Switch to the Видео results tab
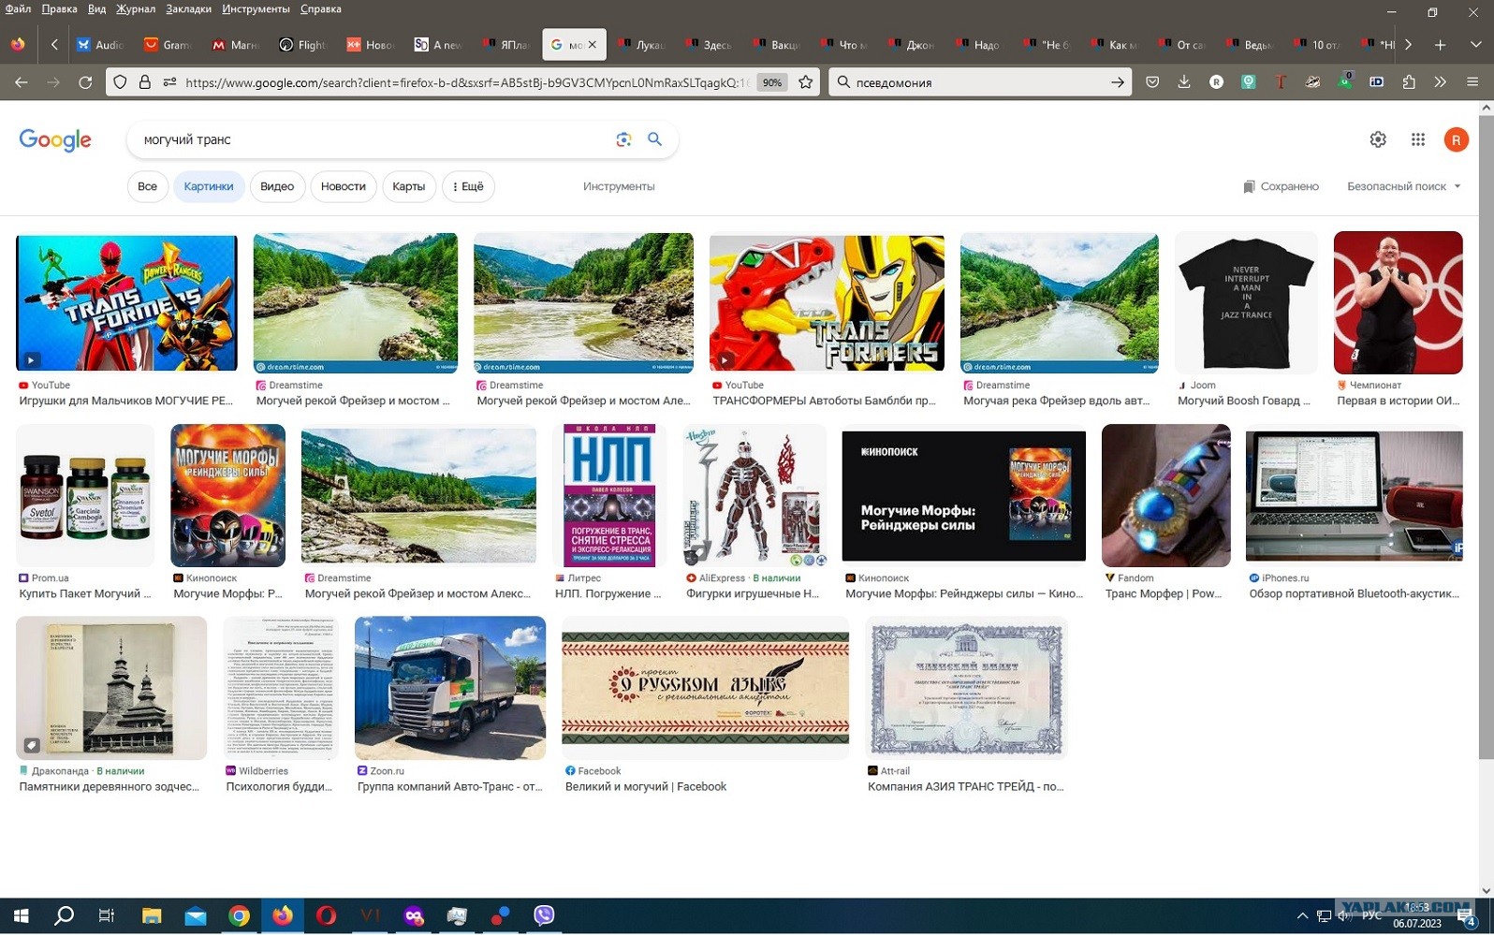 pyautogui.click(x=277, y=186)
